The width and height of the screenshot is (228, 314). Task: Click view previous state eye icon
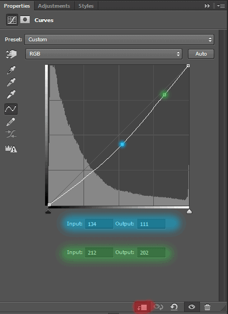pyautogui.click(x=158, y=307)
